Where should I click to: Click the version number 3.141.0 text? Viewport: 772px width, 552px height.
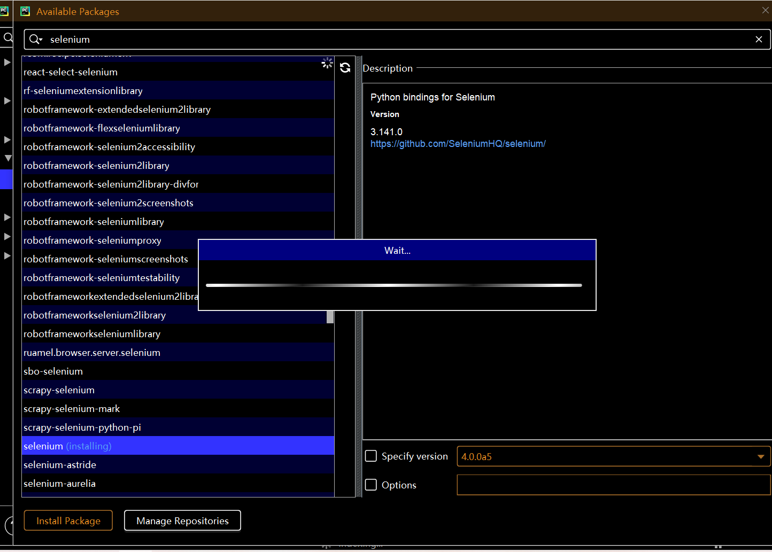click(387, 132)
